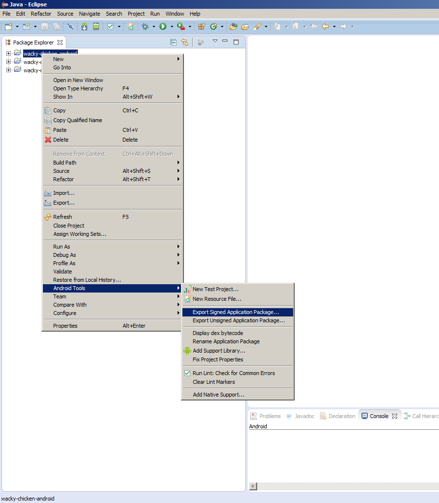Select Add Native Support entry
Screen dimensions: 439x503
click(238, 395)
